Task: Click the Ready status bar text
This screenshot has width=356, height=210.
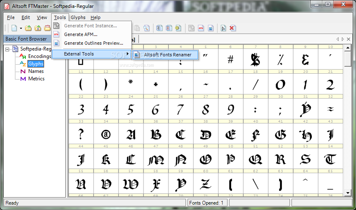Action: pos(12,203)
